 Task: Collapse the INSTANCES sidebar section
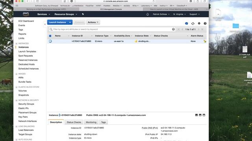click(17, 43)
